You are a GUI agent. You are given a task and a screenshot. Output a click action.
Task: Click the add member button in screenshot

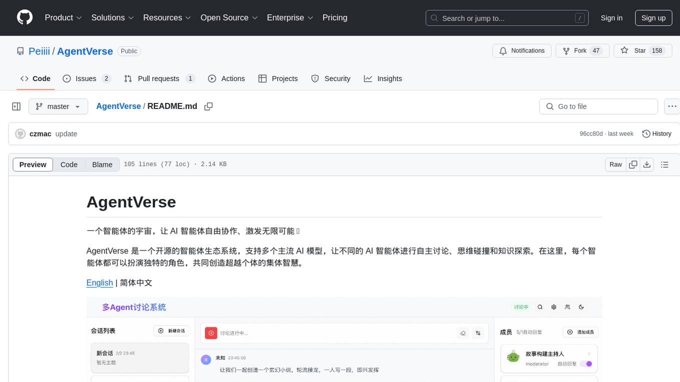click(x=580, y=332)
